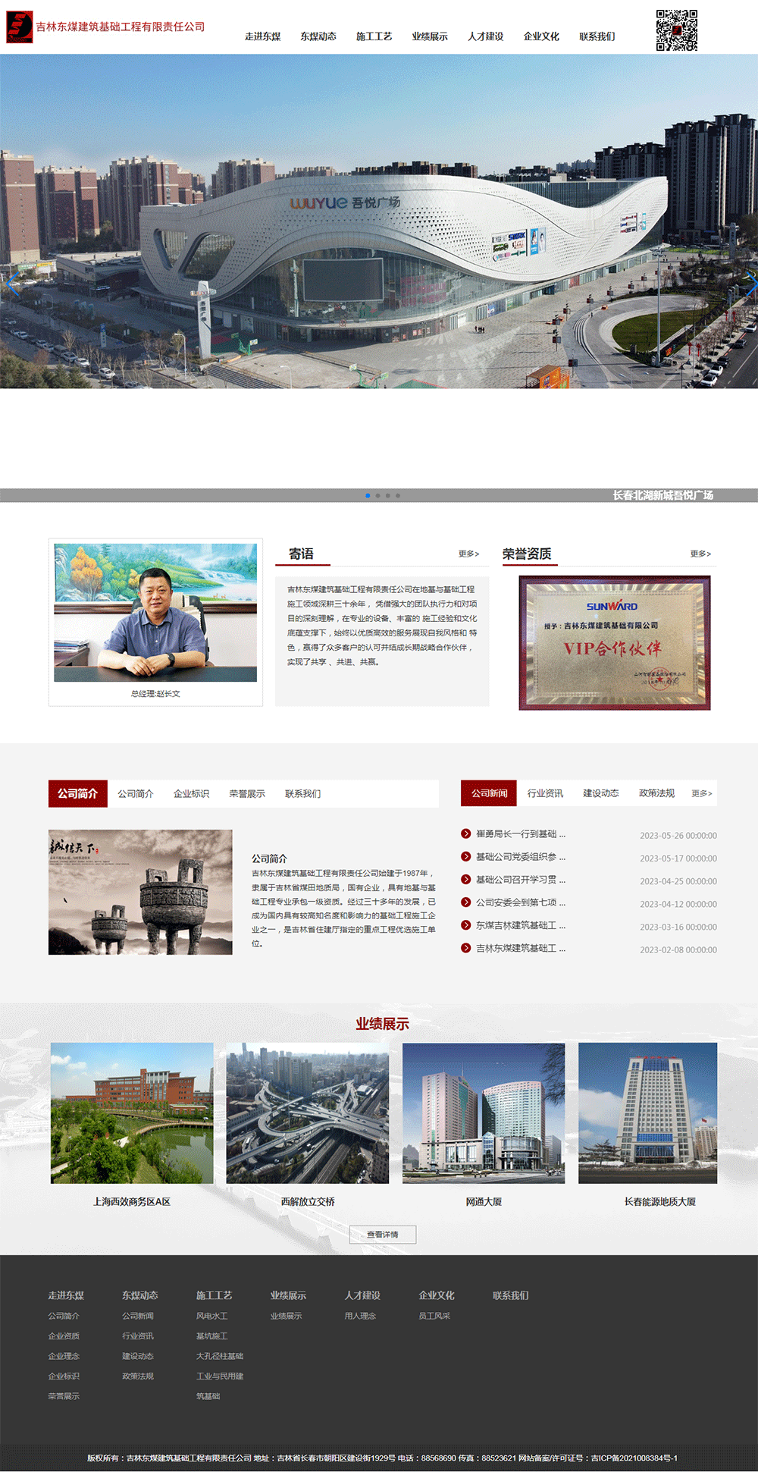
Task: Open the bronze tripod company intro image
Action: click(140, 892)
